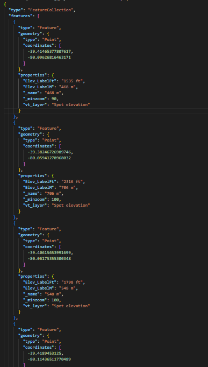Viewport: 208px width, 367px height.
Task: Click the Elev_LabelM "548 m" value
Action: [68, 288]
